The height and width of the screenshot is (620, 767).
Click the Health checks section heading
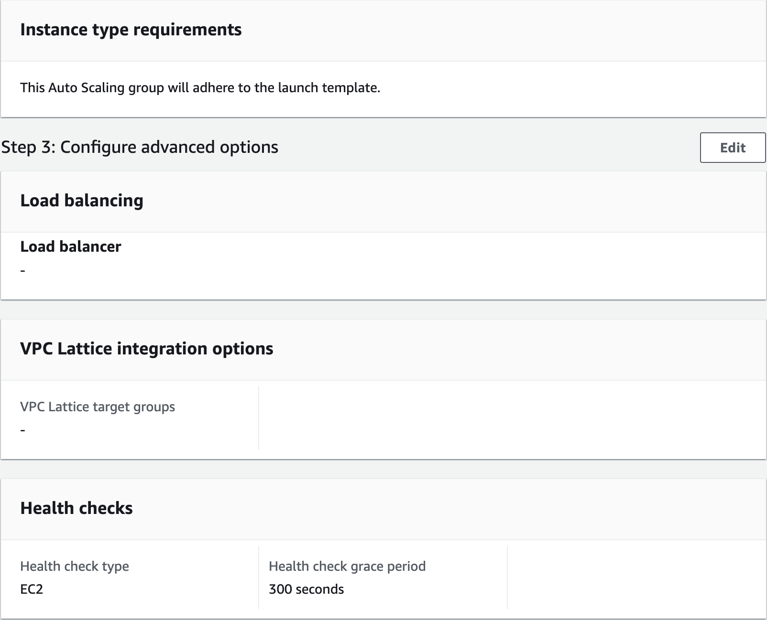77,508
